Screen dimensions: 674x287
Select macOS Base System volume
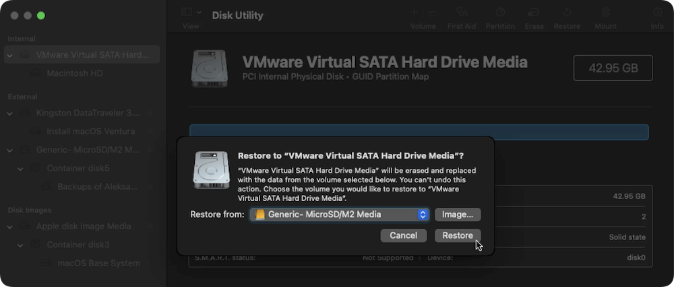click(x=98, y=263)
